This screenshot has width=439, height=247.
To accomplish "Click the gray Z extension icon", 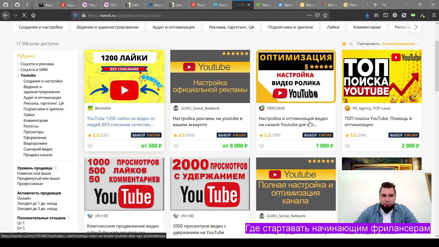I will click(x=395, y=15).
